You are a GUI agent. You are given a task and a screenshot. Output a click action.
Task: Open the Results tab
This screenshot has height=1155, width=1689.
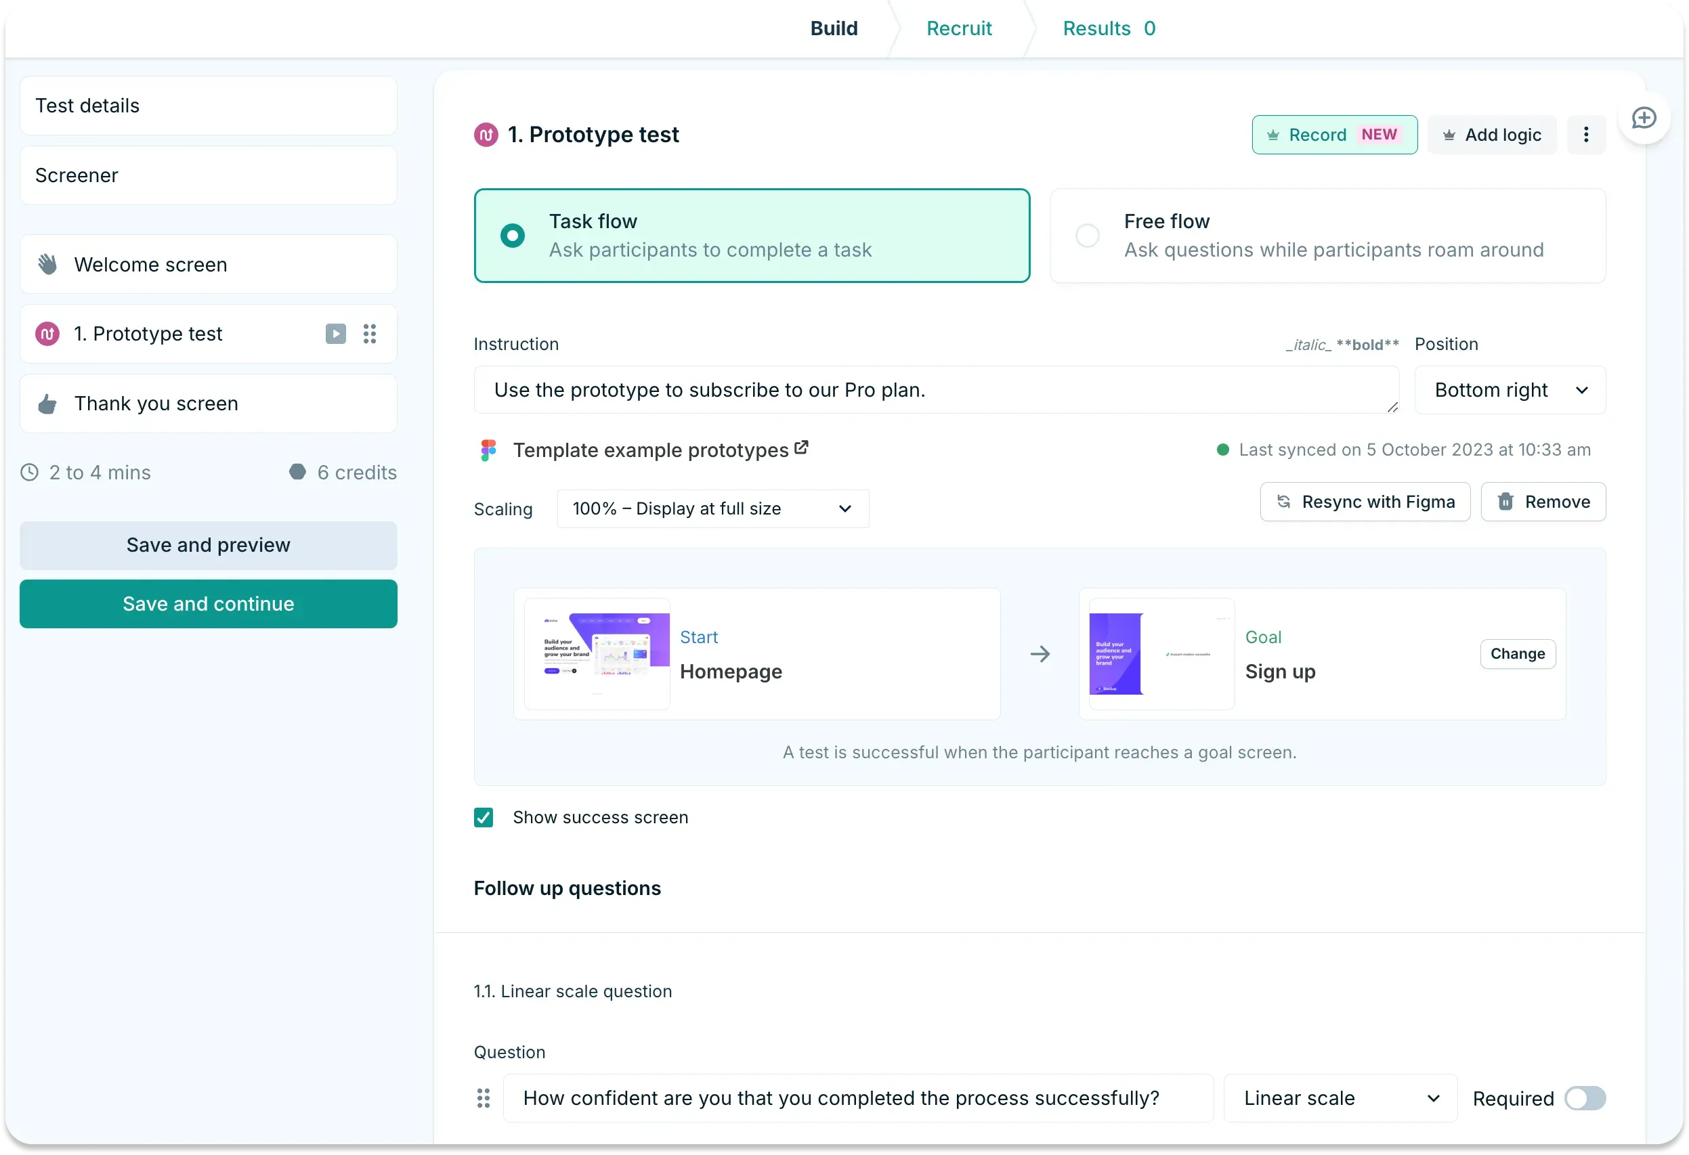point(1096,28)
